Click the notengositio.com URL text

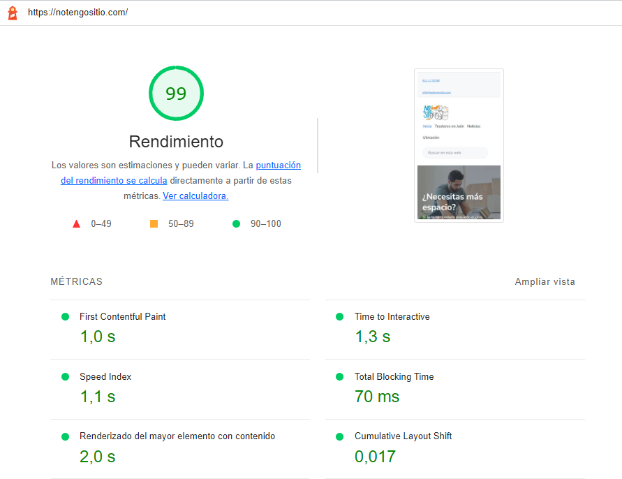click(77, 13)
